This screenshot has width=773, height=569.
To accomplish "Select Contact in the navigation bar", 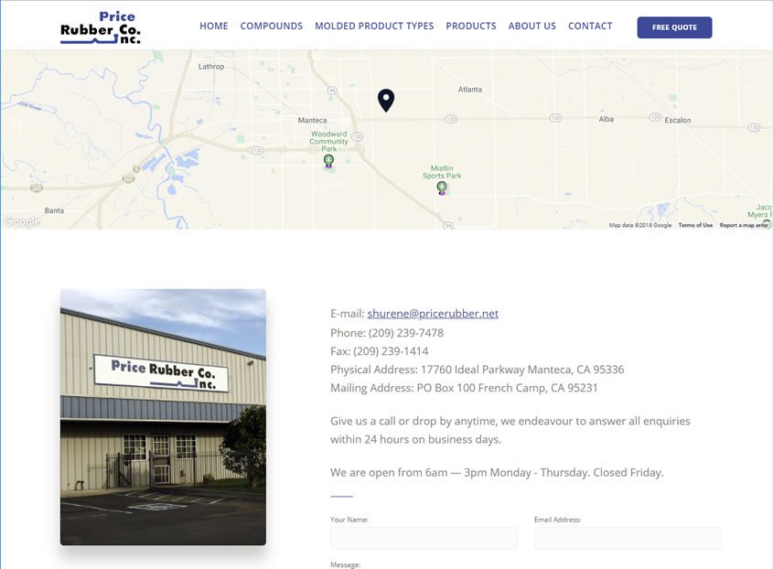I will [590, 27].
